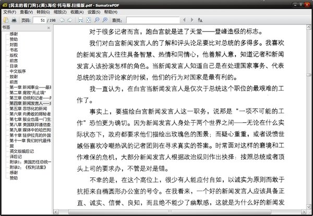Click the Open file icon in the toolbar

click(x=6, y=20)
